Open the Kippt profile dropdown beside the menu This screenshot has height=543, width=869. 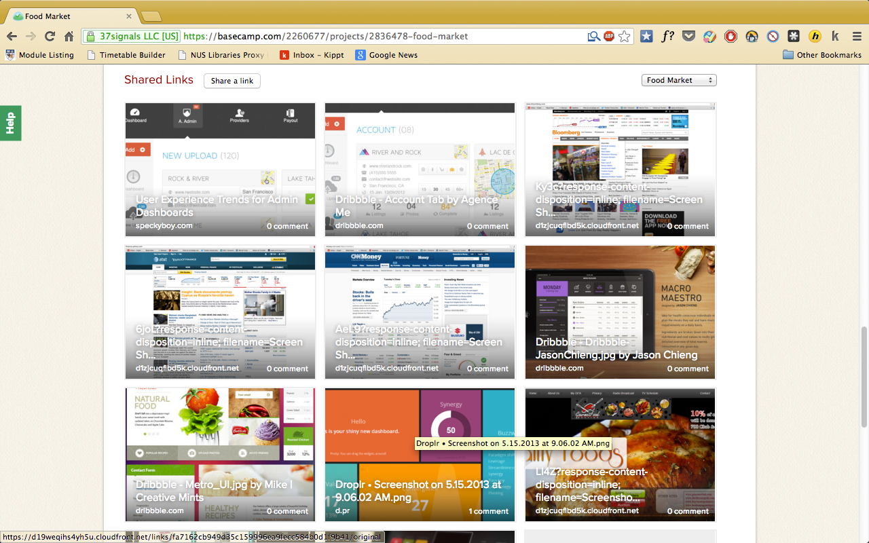836,36
